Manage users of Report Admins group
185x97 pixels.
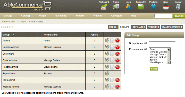[x=107, y=67]
